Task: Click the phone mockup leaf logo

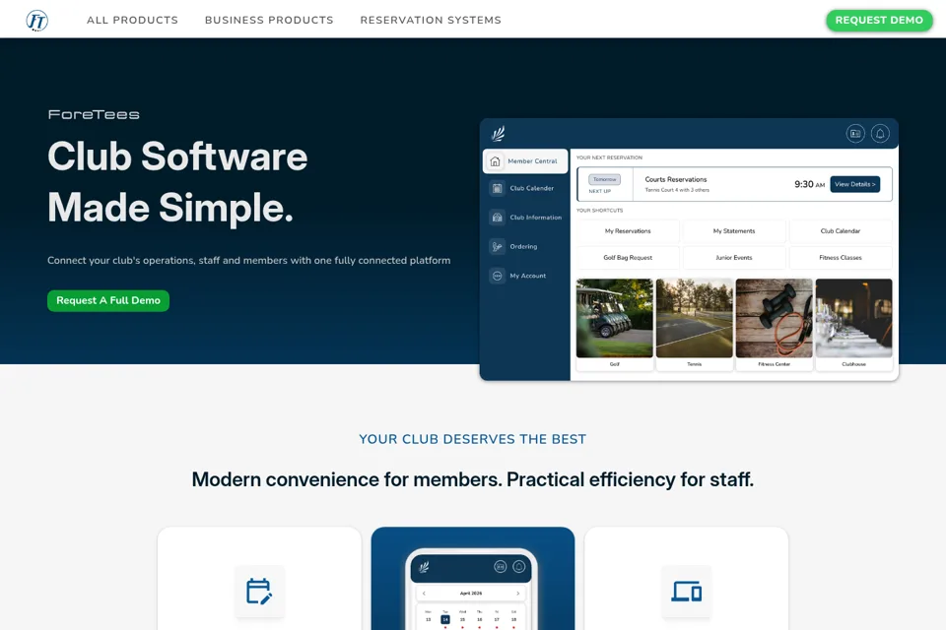Action: click(424, 567)
